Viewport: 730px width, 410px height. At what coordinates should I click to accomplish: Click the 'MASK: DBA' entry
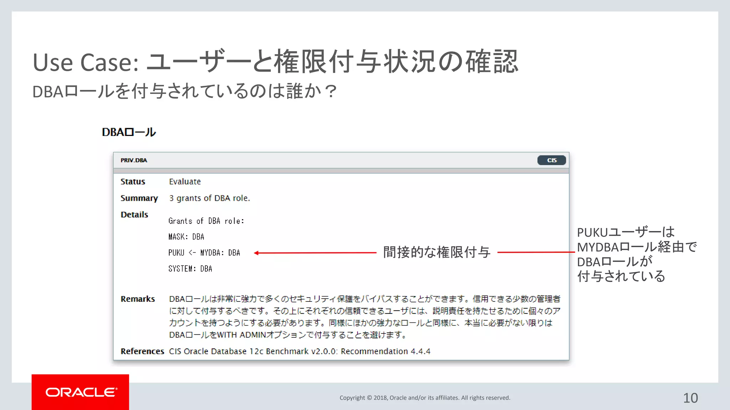click(186, 237)
